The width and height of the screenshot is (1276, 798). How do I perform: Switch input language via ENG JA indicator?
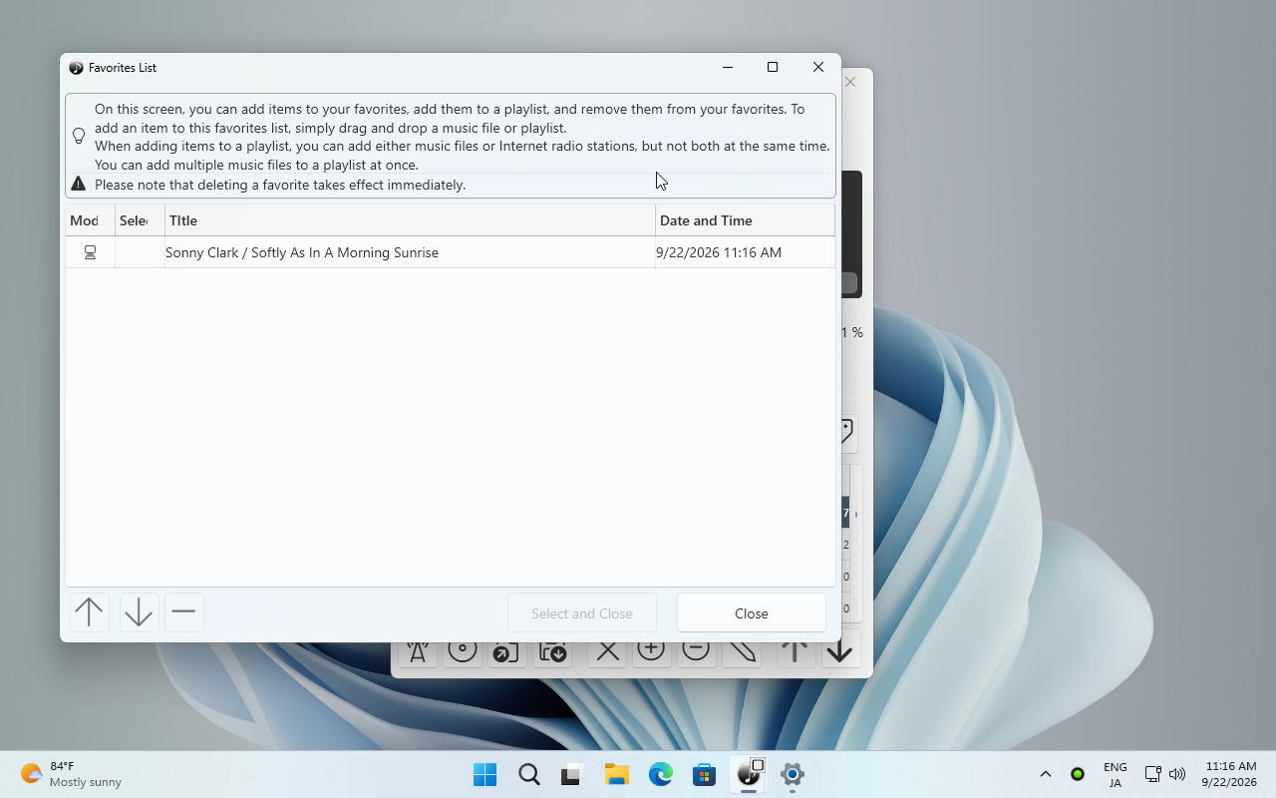pyautogui.click(x=1116, y=774)
